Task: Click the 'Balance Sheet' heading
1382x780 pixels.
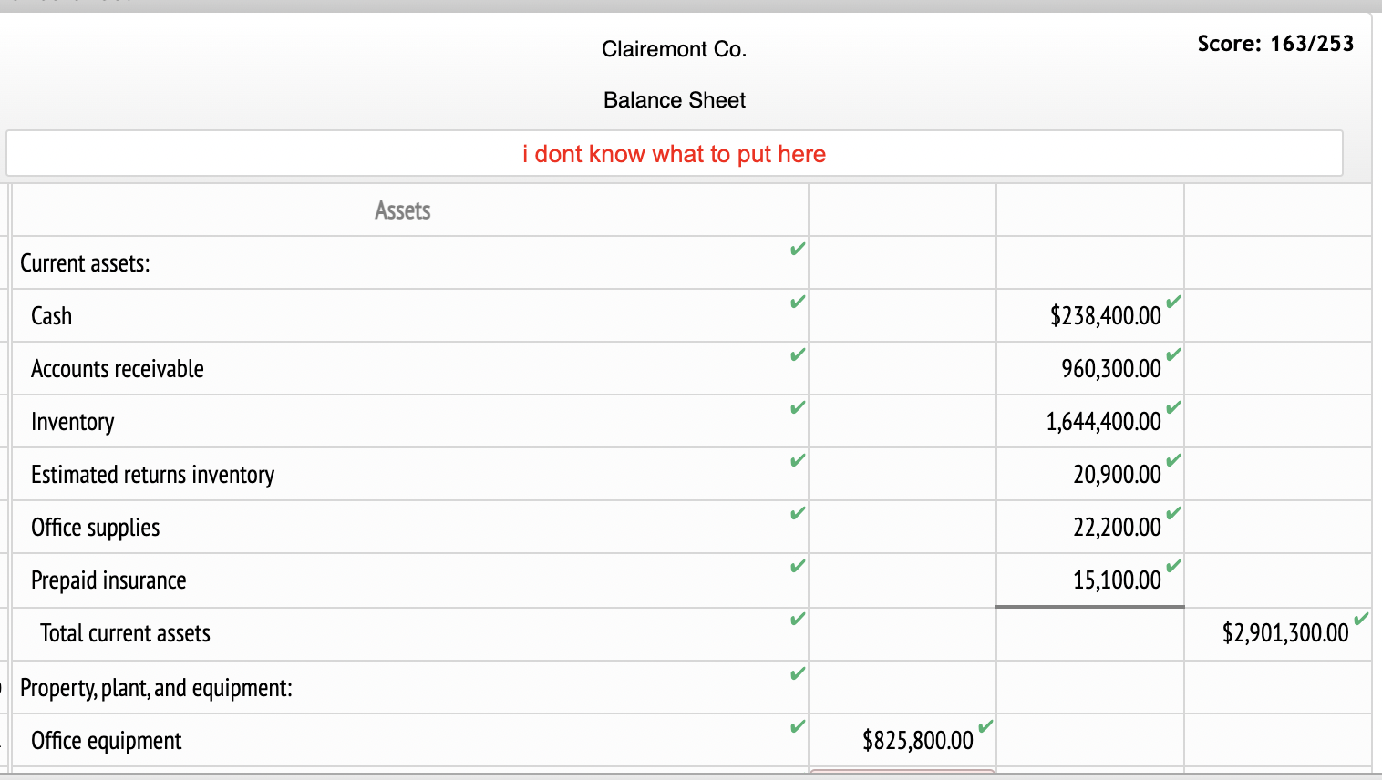Action: pos(675,100)
